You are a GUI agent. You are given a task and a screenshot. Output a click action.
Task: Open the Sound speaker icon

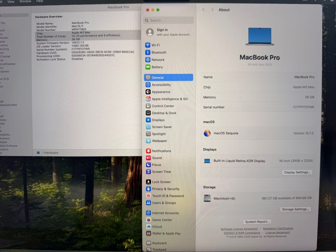148,158
